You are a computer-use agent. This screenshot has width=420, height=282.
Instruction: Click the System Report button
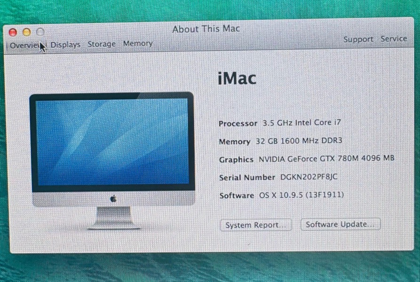coord(256,225)
